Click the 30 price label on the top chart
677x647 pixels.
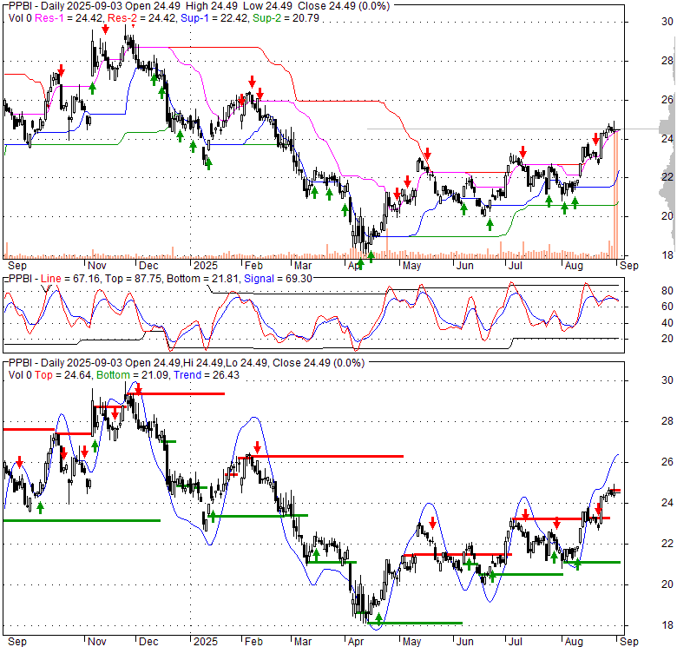[x=667, y=22]
